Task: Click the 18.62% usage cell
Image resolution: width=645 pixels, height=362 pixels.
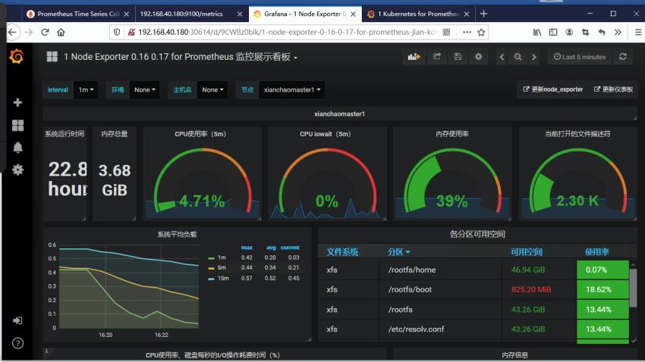Action: click(603, 289)
